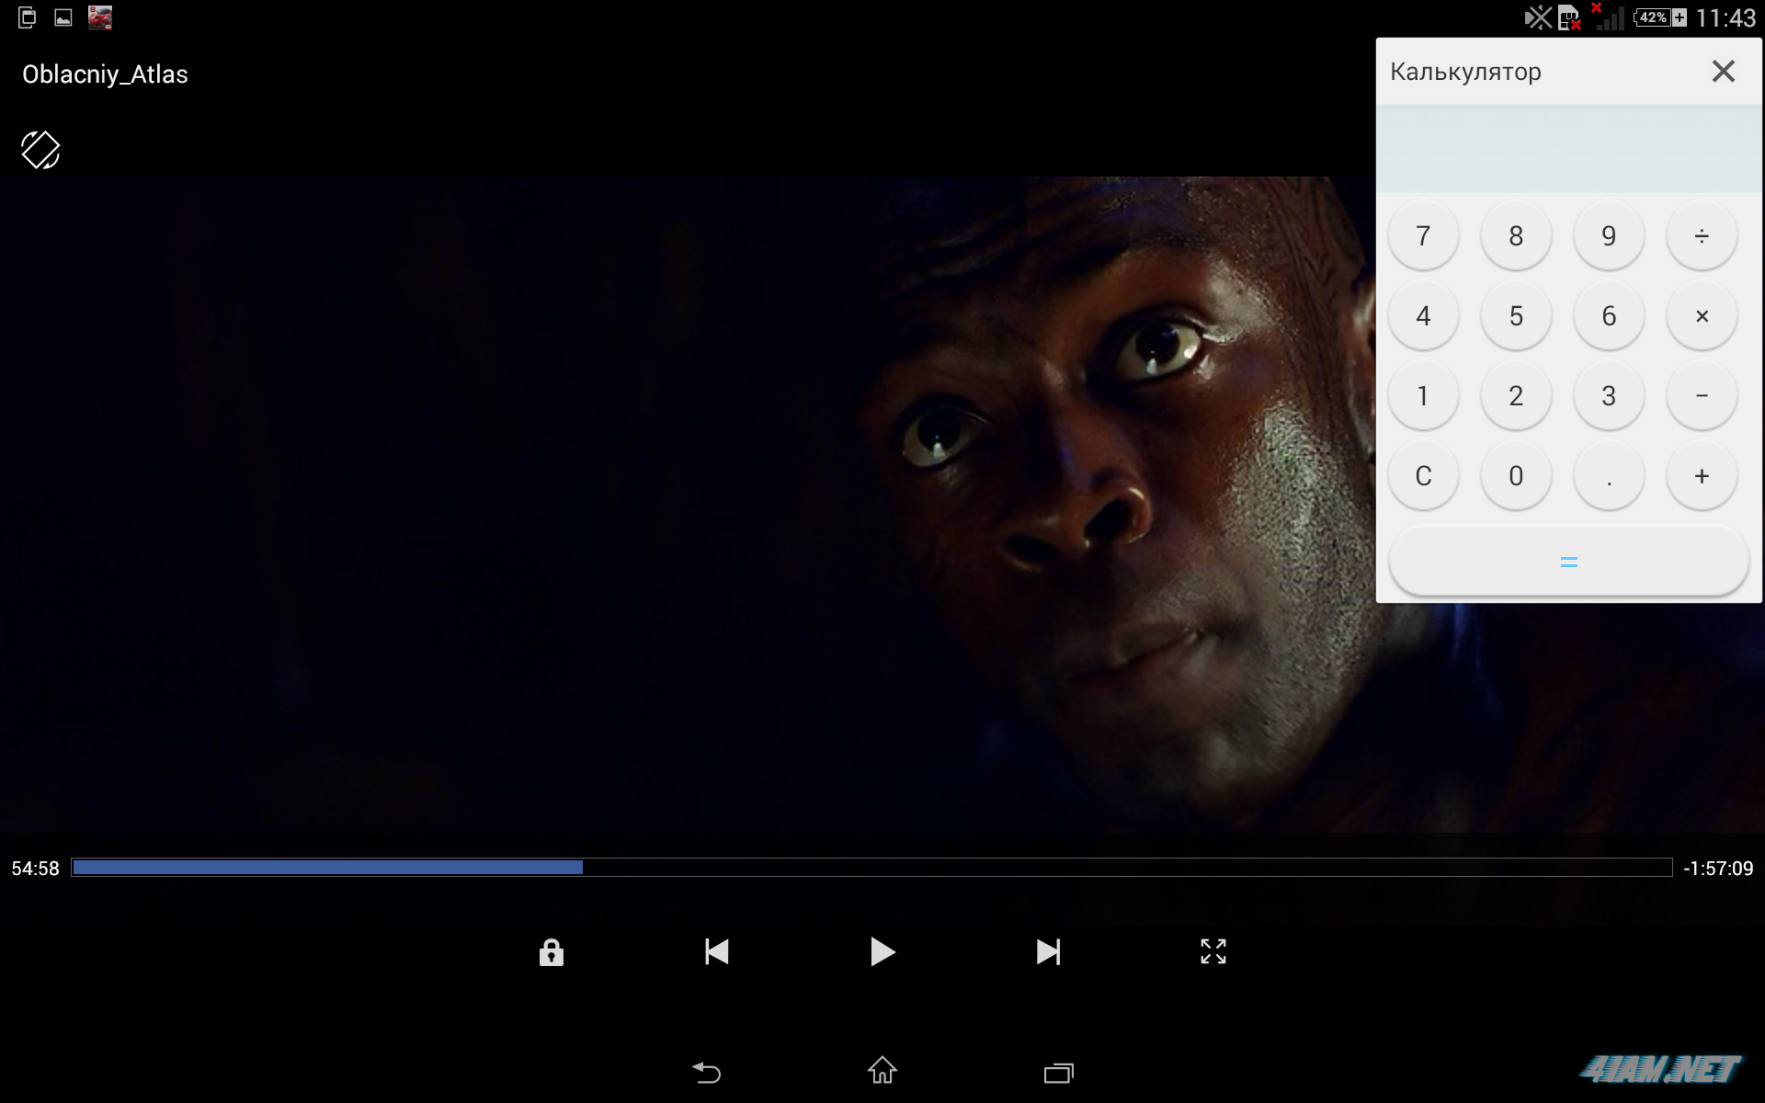Tap the minus operator button
Screen dimensions: 1765x1103
tap(1702, 396)
